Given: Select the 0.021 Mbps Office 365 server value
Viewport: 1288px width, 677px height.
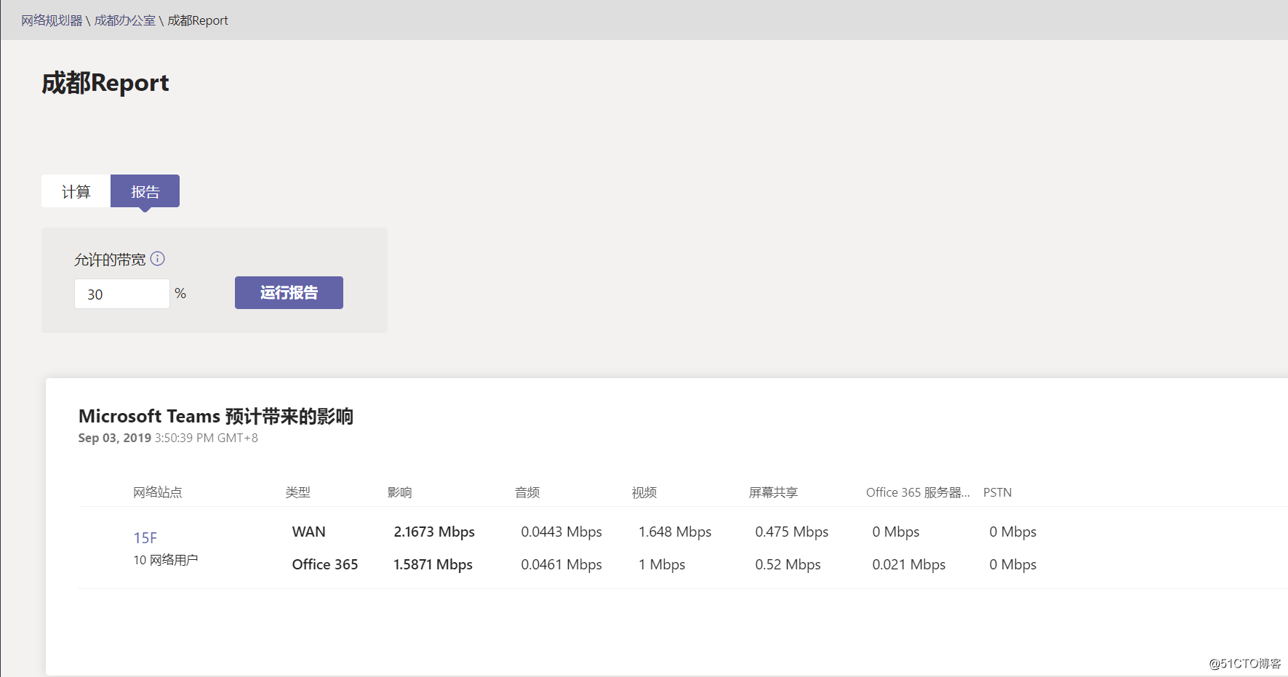Looking at the screenshot, I should (909, 564).
